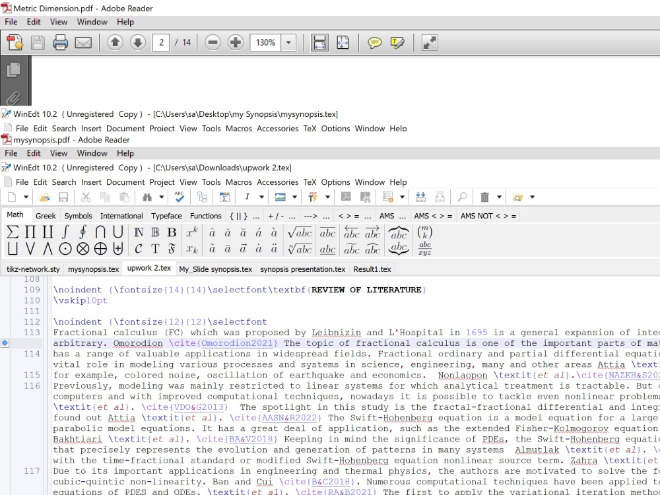660x495 pixels.
Task: Click the Copy icon in WinEdt
Action: (105, 197)
